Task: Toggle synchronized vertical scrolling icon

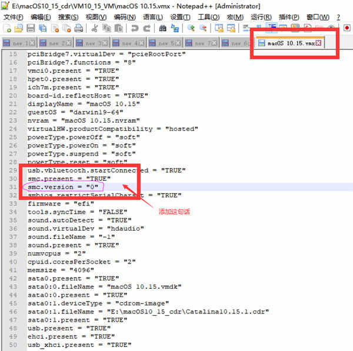Action: [219, 29]
